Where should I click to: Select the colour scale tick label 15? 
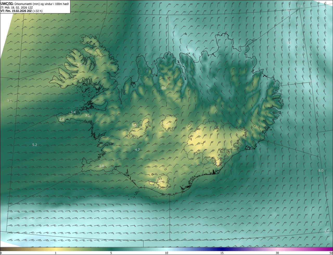[222, 253]
